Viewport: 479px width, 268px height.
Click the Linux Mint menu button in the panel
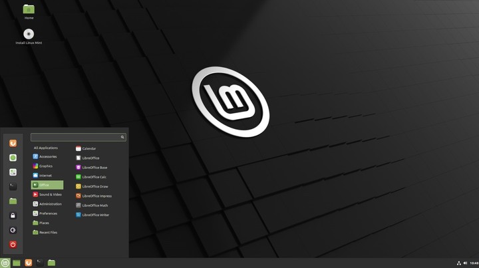(5, 263)
